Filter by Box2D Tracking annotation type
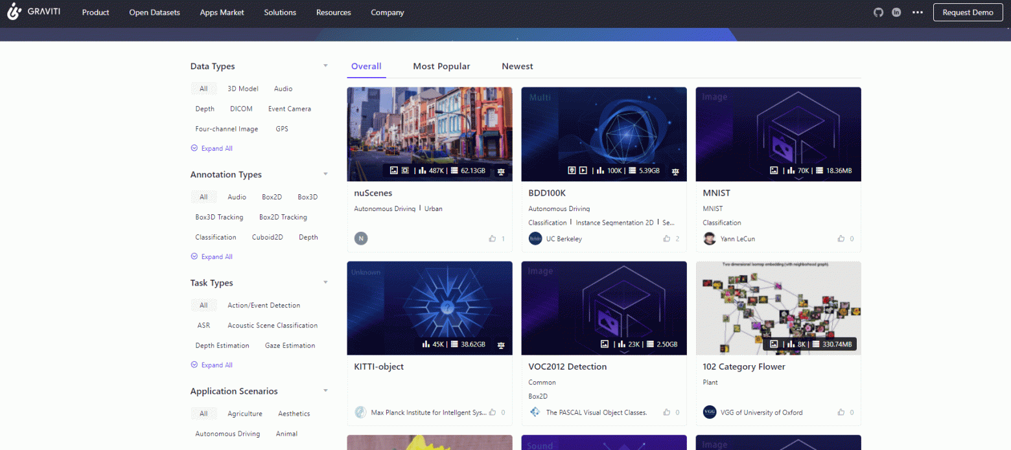1011x450 pixels. pos(283,217)
